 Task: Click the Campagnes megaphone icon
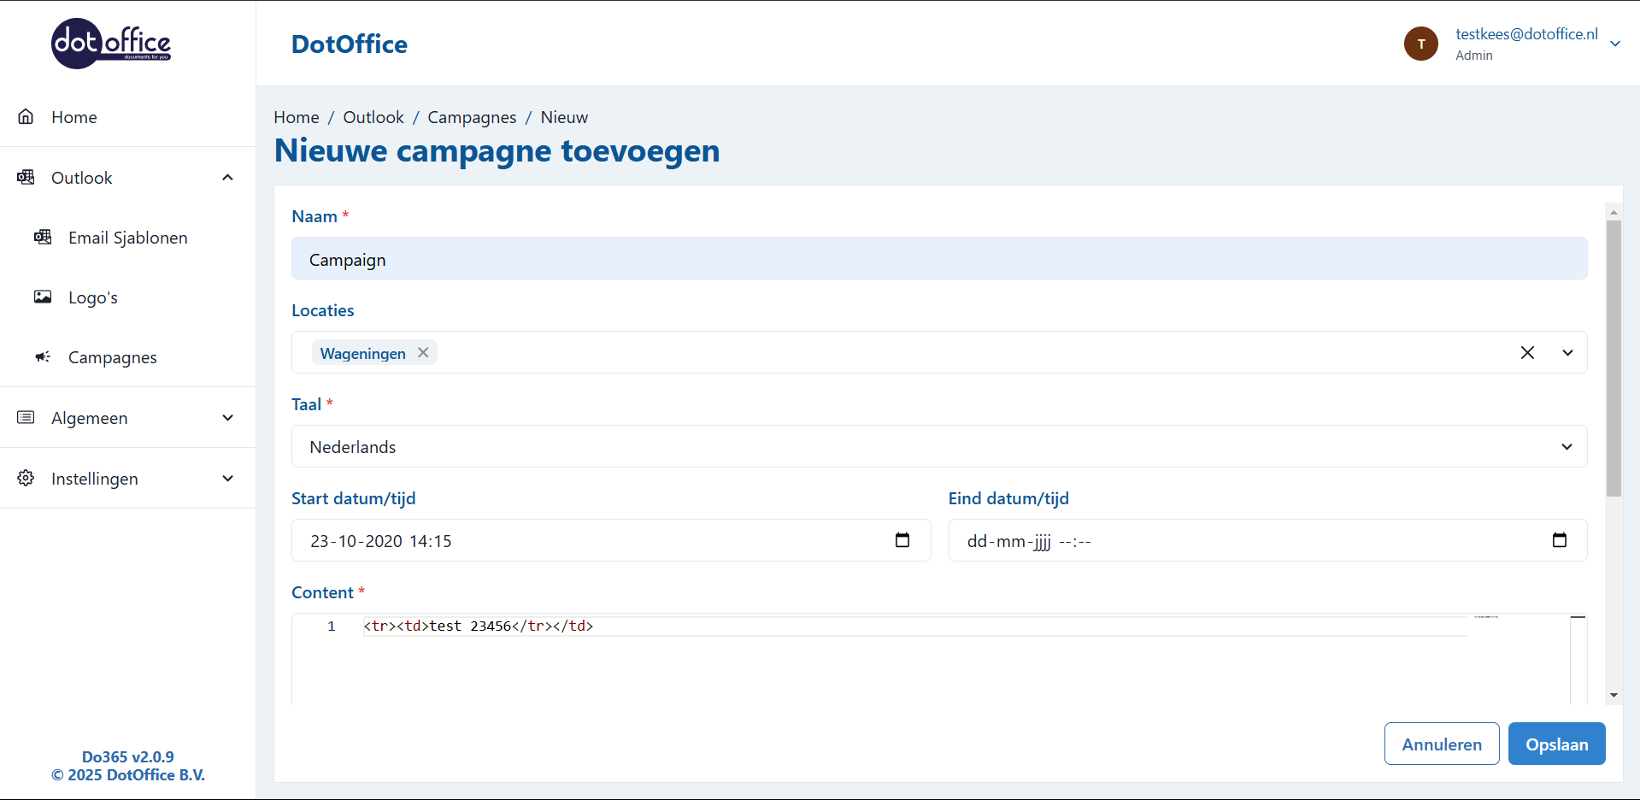pos(43,357)
